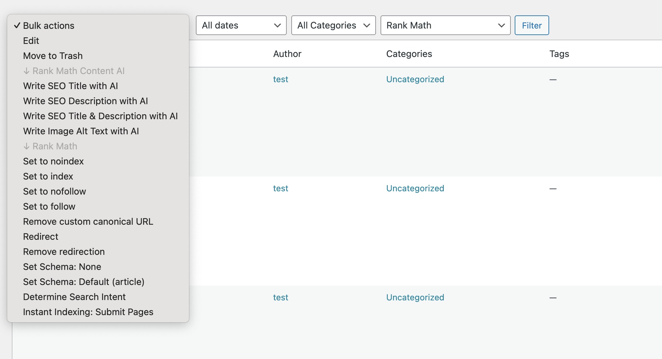662x359 pixels.
Task: Choose Write SEO Description with AI
Action: 85,101
